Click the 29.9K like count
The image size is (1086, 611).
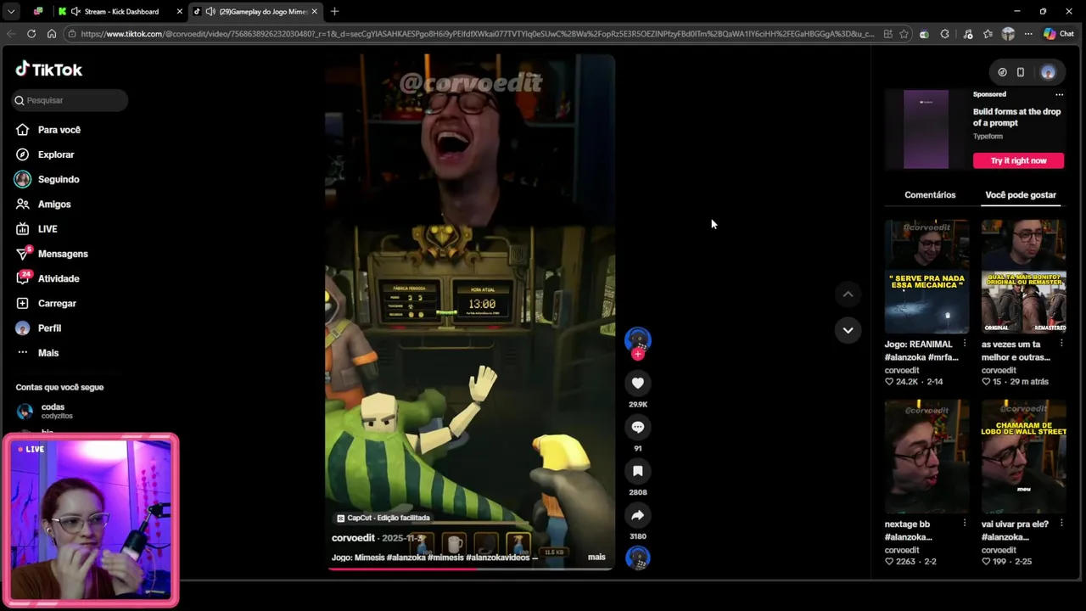[x=638, y=404]
